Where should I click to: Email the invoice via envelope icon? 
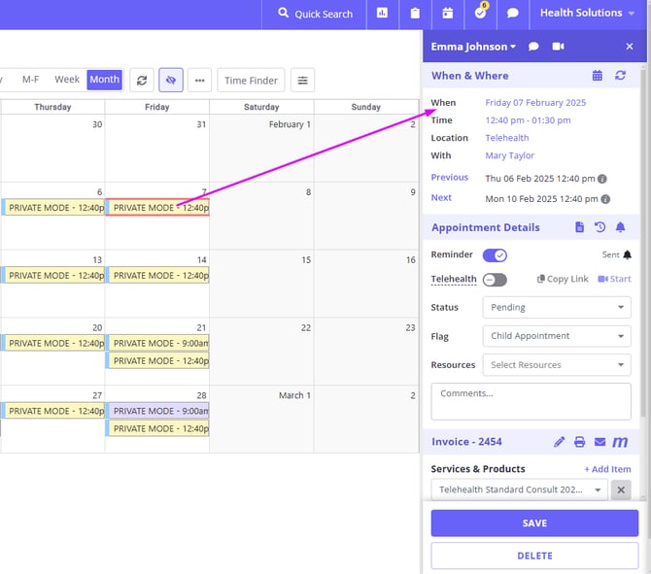click(x=600, y=442)
